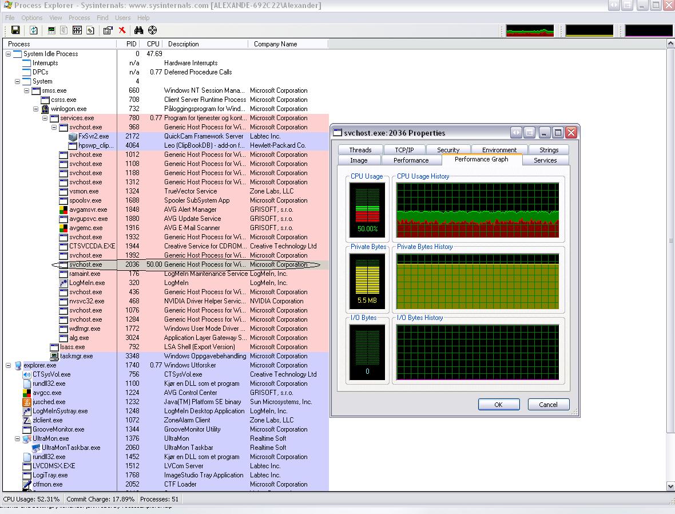Switch to the TCP/IP tab
This screenshot has width=675, height=514.
[404, 150]
